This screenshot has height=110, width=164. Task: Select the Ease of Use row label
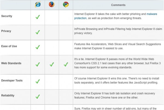coord(9,46)
